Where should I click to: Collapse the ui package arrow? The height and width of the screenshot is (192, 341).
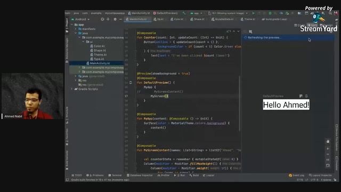pos(83,42)
